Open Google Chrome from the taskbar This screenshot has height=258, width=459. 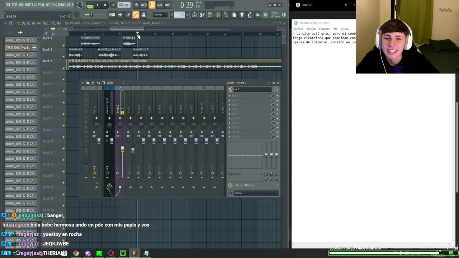point(76,253)
